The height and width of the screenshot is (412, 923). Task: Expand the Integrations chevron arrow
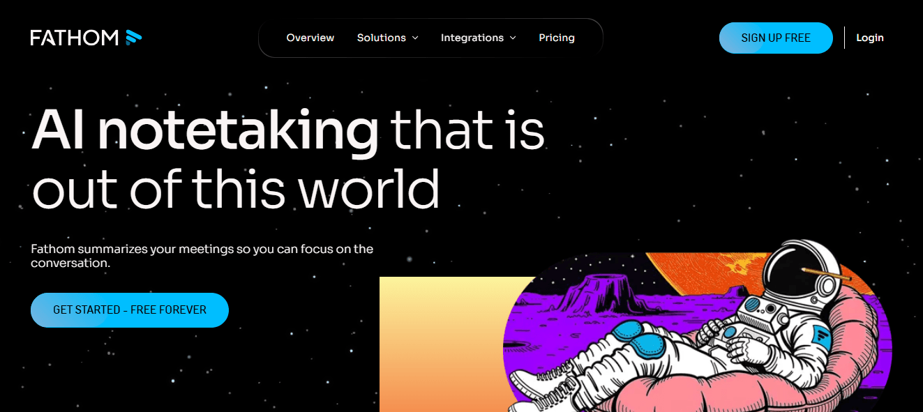click(x=513, y=38)
